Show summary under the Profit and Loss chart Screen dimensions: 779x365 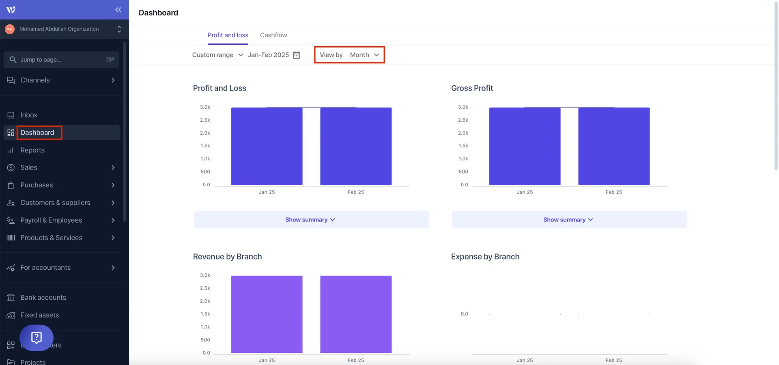click(x=311, y=219)
